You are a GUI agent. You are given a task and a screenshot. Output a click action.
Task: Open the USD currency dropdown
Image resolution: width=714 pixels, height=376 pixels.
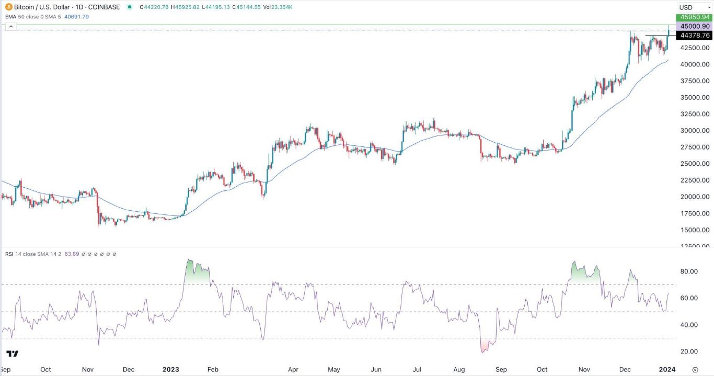(694, 7)
